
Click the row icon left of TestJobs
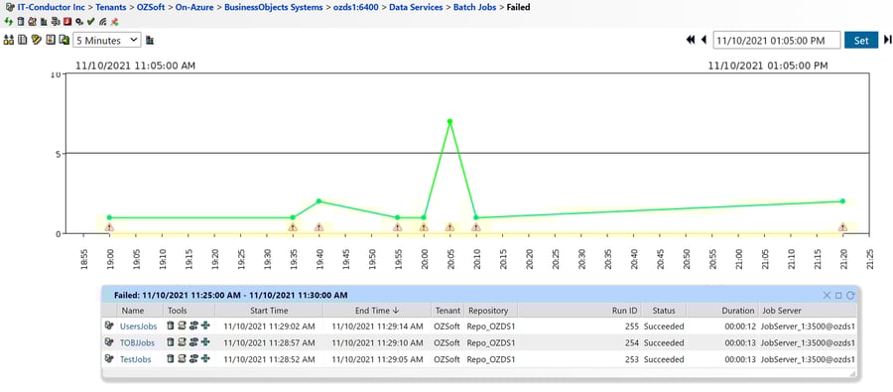(109, 359)
